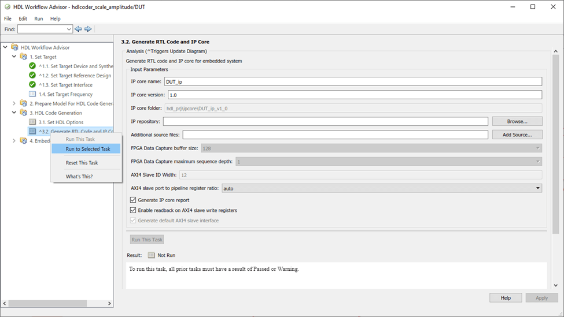Viewport: 564px width, 317px height.
Task: Open the Run menu
Action: tap(39, 18)
